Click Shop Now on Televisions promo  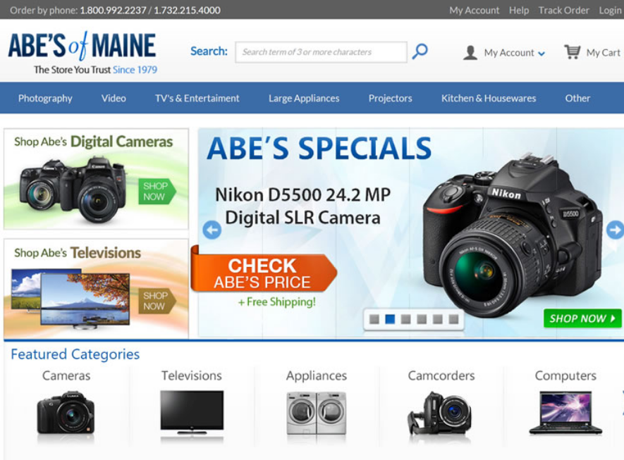click(x=157, y=301)
